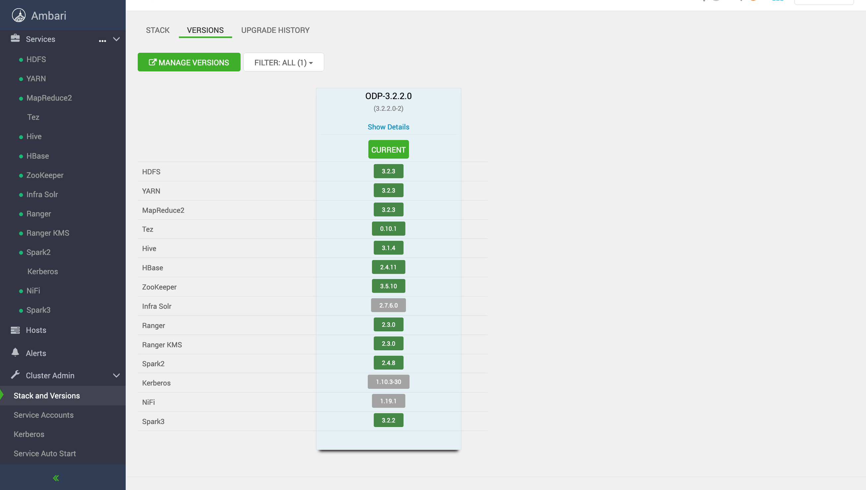Open Infra Solr service in sidebar
This screenshot has height=490, width=866.
coord(42,194)
